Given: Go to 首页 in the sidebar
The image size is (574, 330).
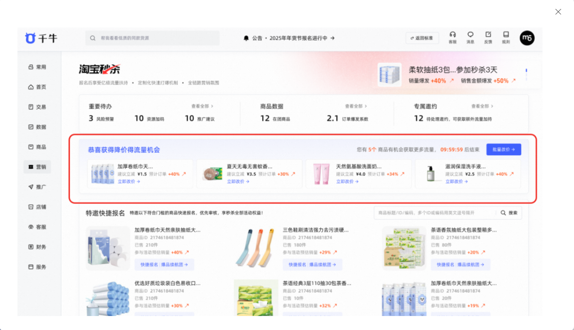Looking at the screenshot, I should coord(37,87).
